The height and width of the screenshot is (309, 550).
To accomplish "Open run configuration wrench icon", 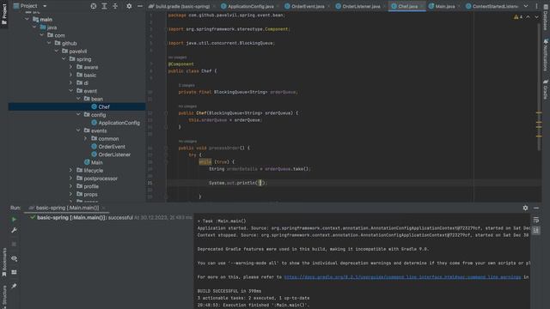I will coord(14,230).
